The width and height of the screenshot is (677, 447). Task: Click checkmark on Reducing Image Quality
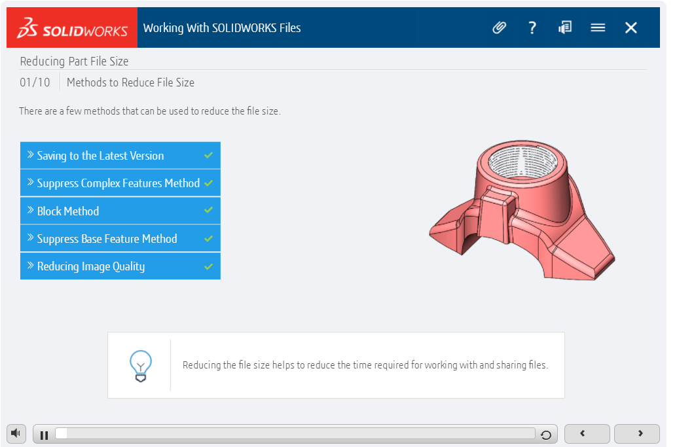(209, 266)
